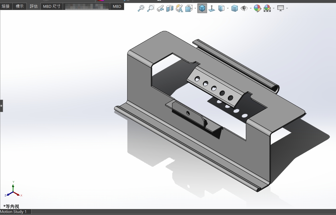The height and width of the screenshot is (215, 336).
Task: Click the Apply Scene icon
Action: 267,9
